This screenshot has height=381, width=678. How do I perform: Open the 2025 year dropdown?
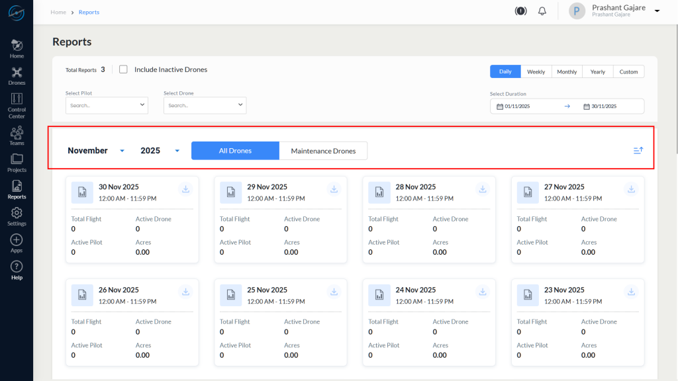(159, 150)
